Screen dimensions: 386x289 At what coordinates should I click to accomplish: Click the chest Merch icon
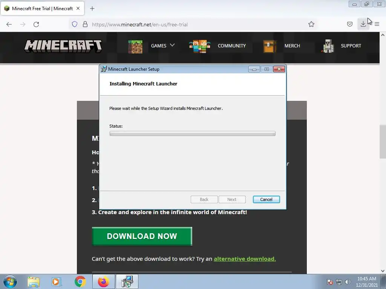pyautogui.click(x=269, y=46)
